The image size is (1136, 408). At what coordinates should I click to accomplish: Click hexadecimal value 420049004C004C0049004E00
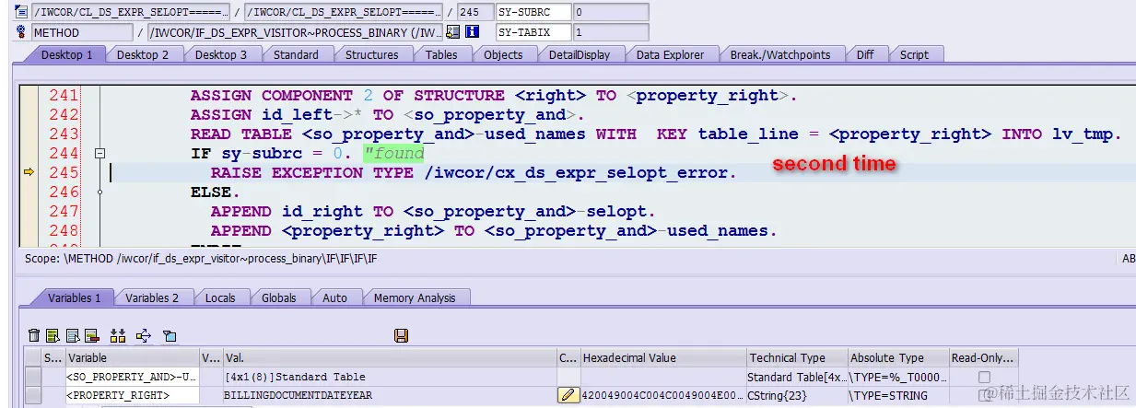662,395
